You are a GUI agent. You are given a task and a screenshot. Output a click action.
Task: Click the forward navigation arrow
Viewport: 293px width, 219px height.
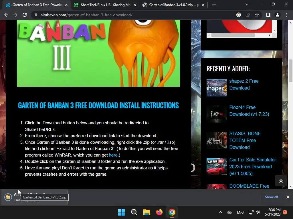pos(15,15)
